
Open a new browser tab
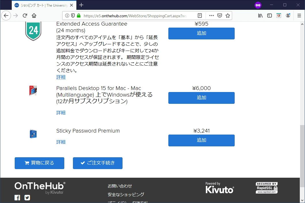[81, 5]
